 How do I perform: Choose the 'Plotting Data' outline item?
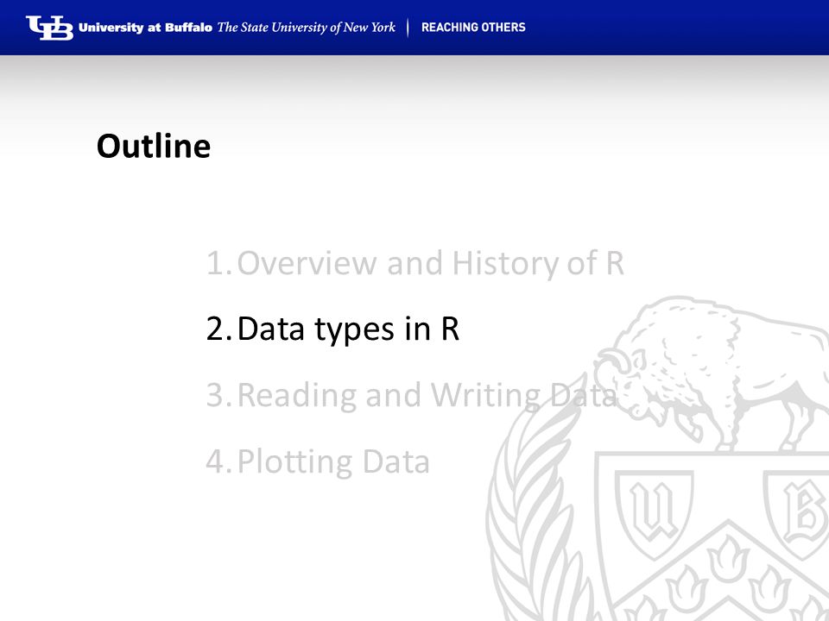[x=333, y=461]
